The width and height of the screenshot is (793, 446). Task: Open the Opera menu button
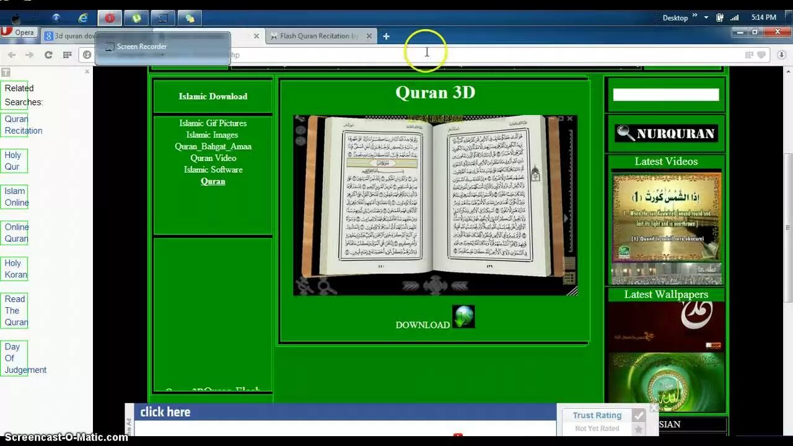coord(19,32)
